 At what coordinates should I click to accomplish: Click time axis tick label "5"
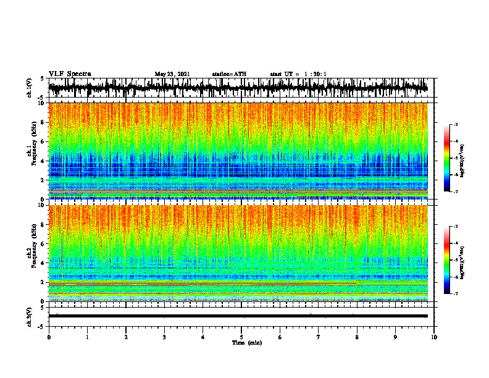[241, 337]
